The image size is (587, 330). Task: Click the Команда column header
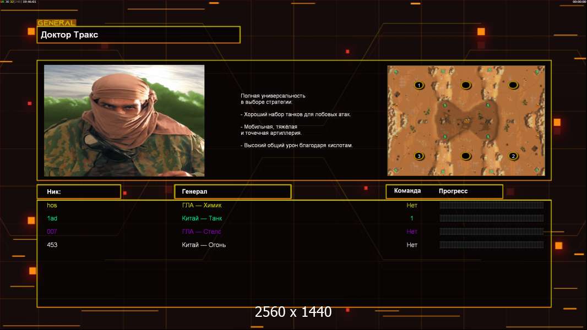[407, 191]
